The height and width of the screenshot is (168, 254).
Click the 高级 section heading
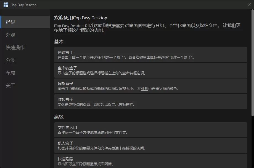coord(57,117)
